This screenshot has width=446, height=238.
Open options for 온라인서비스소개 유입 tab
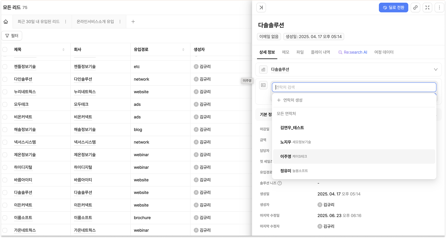point(120,22)
